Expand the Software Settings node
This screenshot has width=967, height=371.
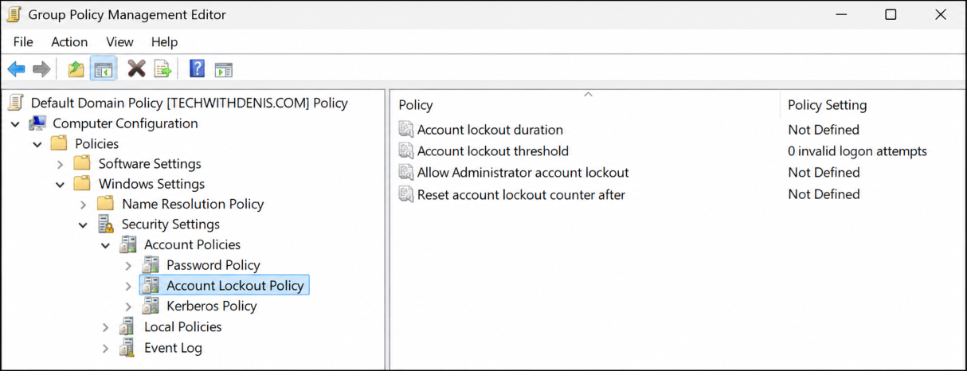click(x=61, y=164)
